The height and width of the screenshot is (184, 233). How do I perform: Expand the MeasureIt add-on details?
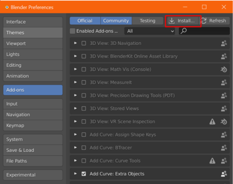76,82
